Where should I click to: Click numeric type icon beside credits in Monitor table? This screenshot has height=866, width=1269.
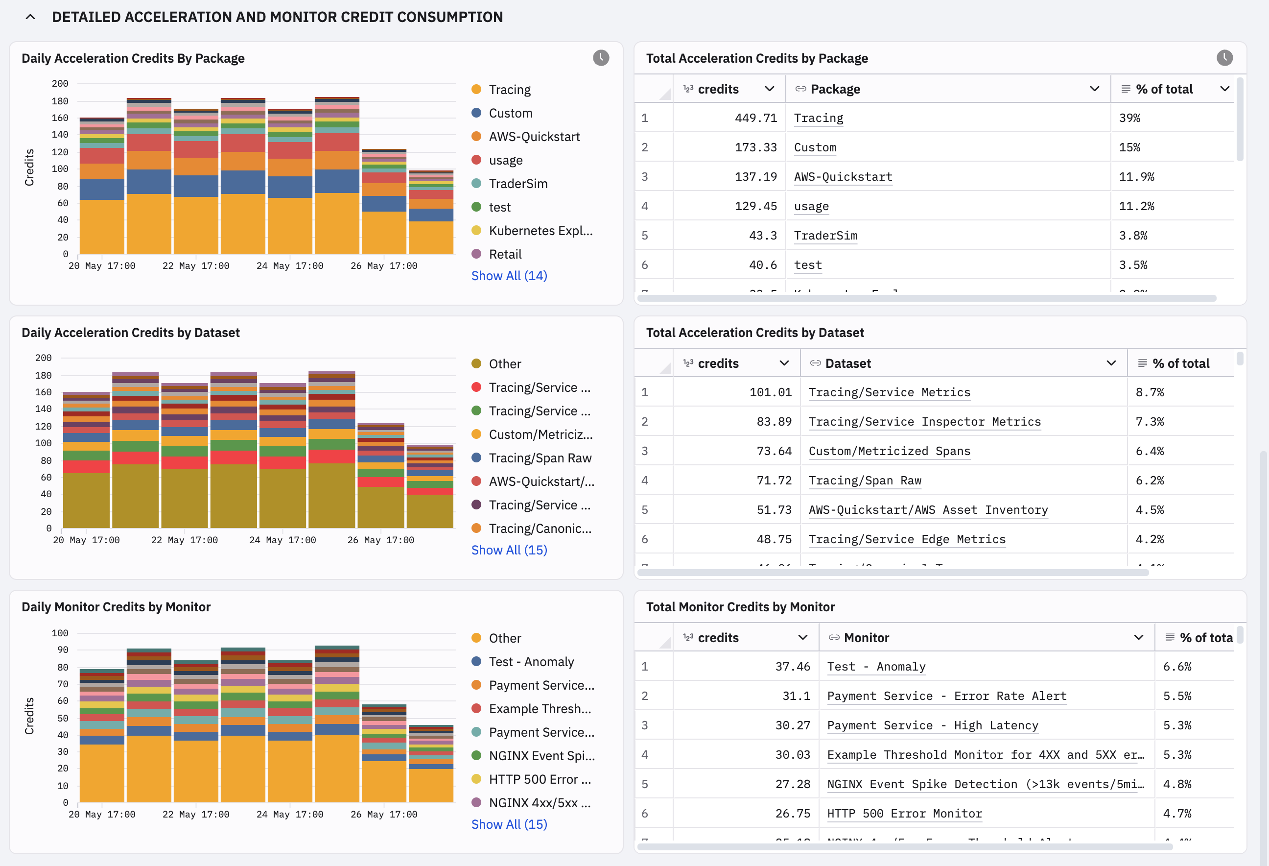point(688,638)
